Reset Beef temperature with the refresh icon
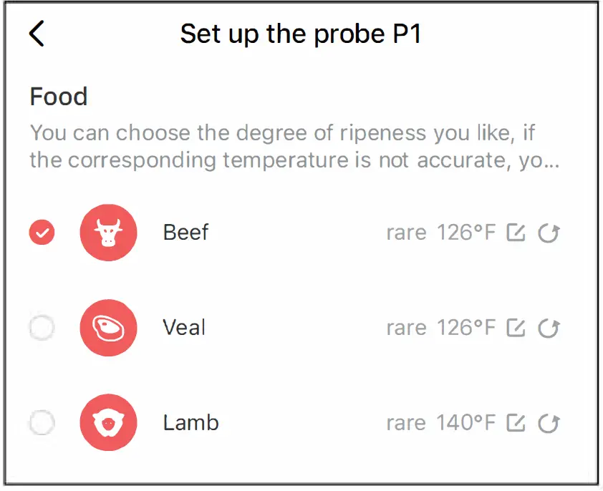This screenshot has width=603, height=491. pyautogui.click(x=549, y=232)
